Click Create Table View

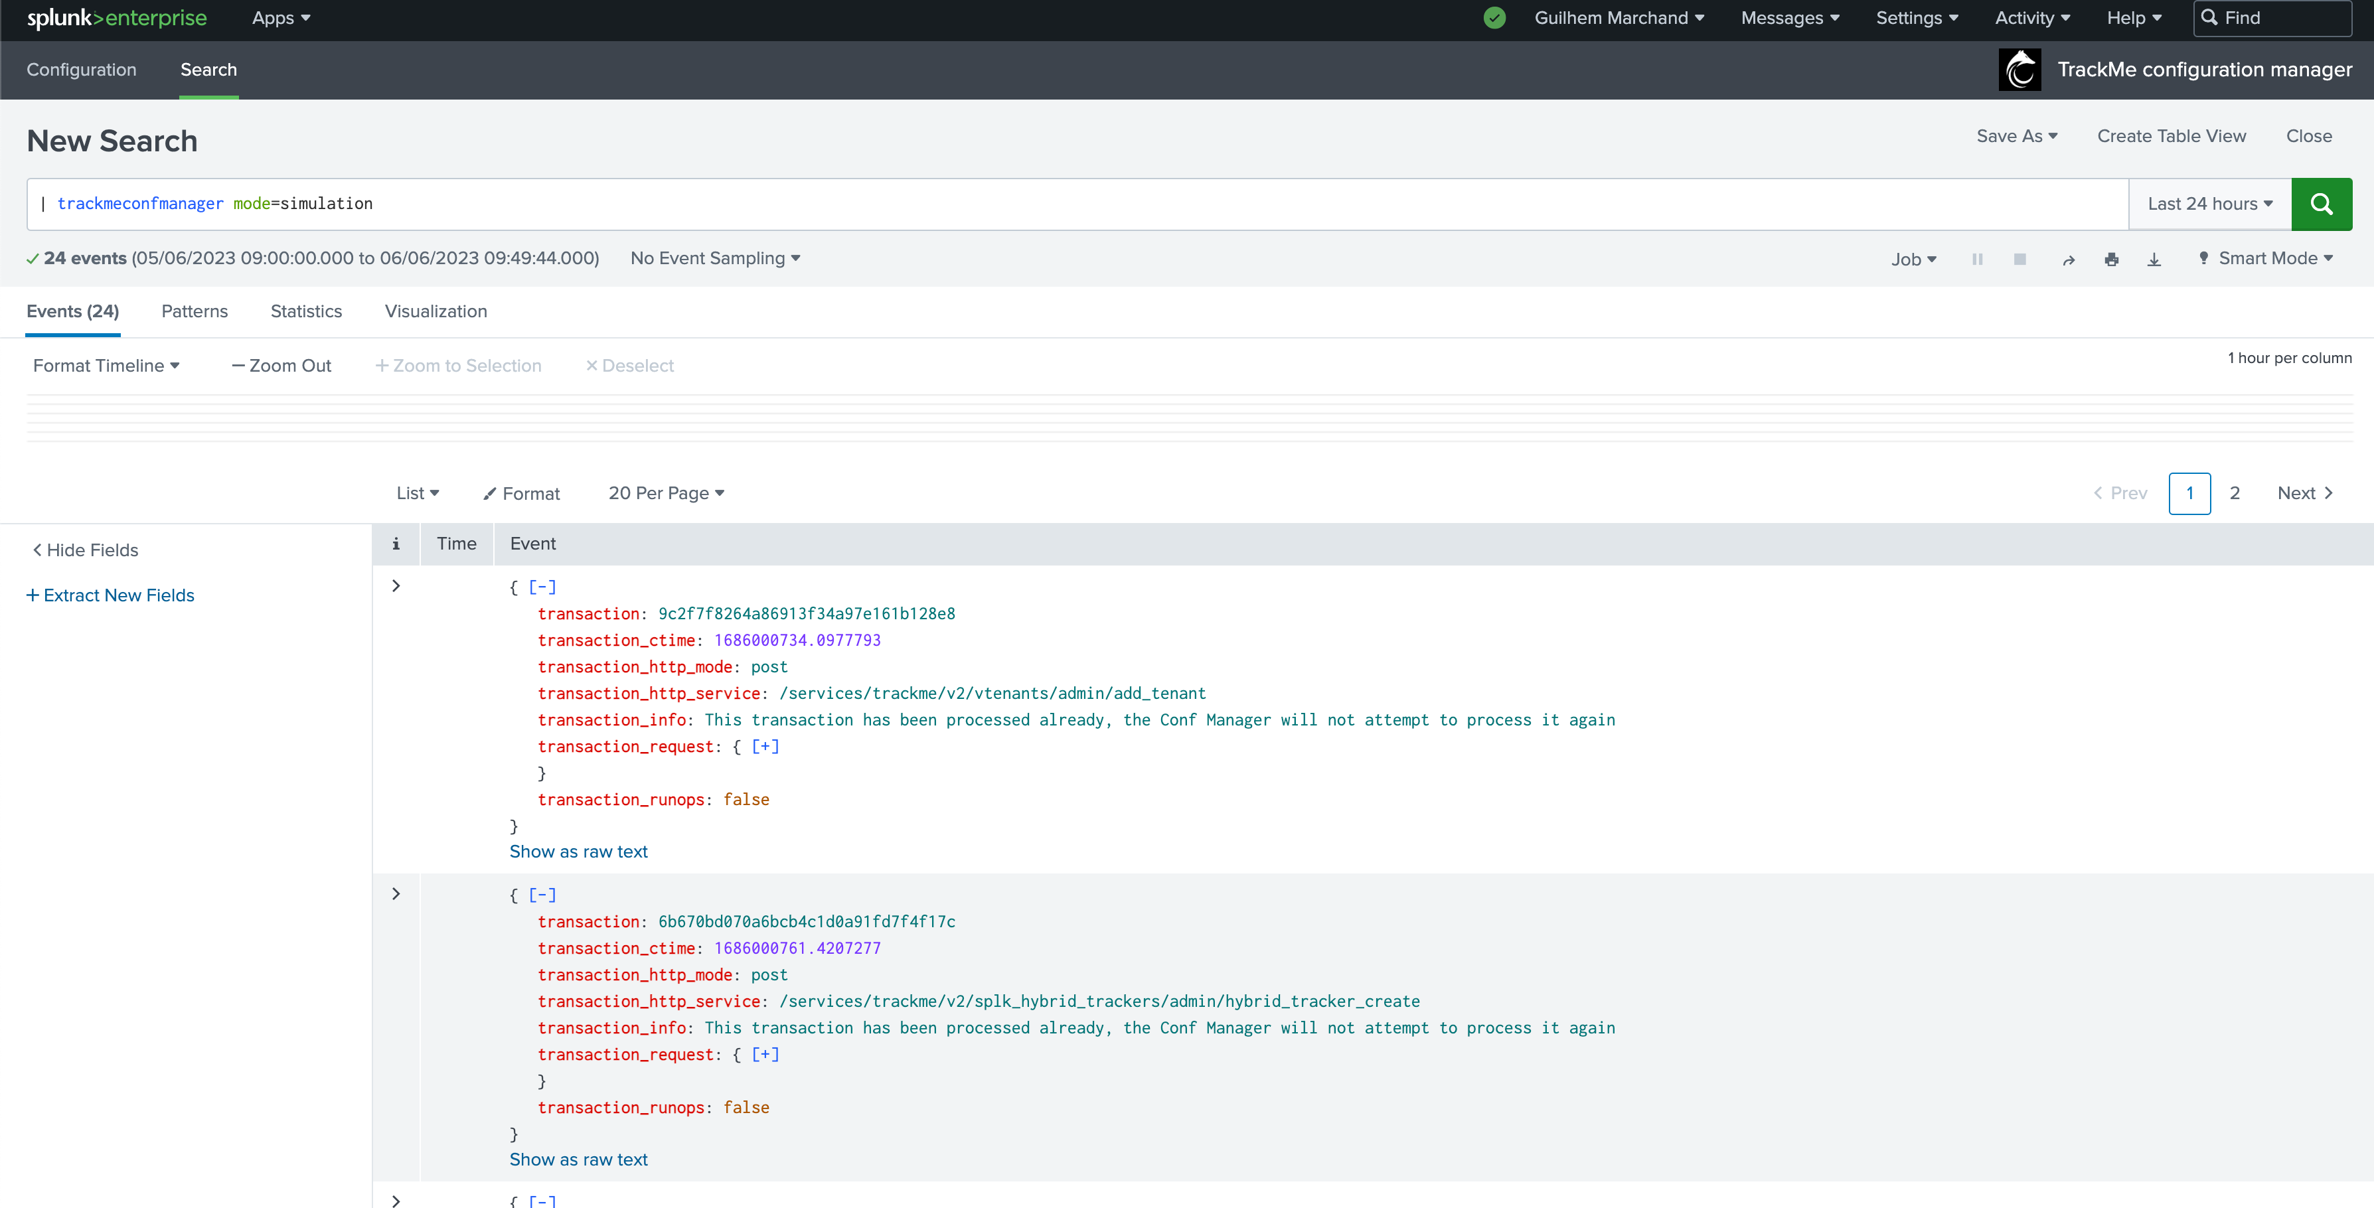coord(2172,136)
